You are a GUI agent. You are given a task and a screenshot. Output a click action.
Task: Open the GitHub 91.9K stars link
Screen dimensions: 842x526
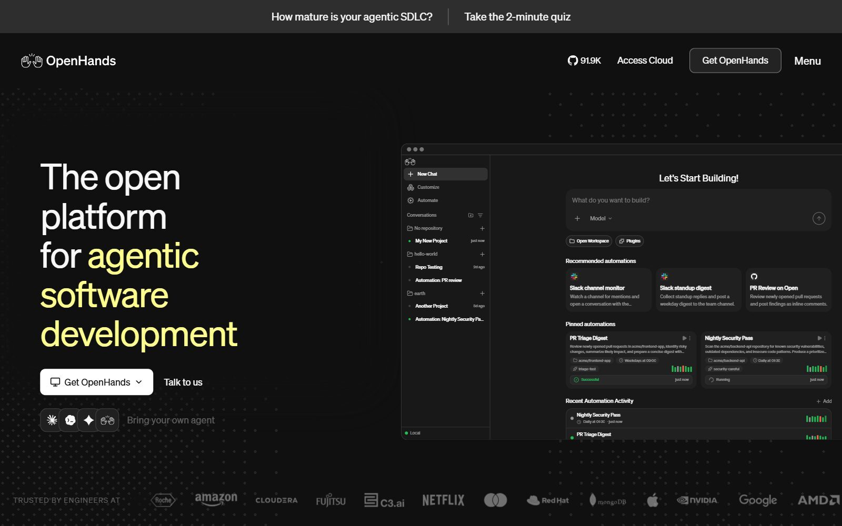click(584, 60)
